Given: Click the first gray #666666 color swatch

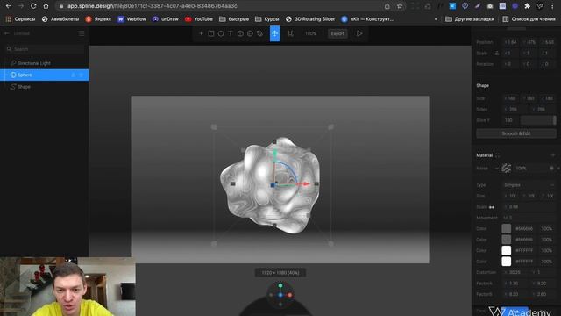Looking at the screenshot, I should [x=507, y=228].
